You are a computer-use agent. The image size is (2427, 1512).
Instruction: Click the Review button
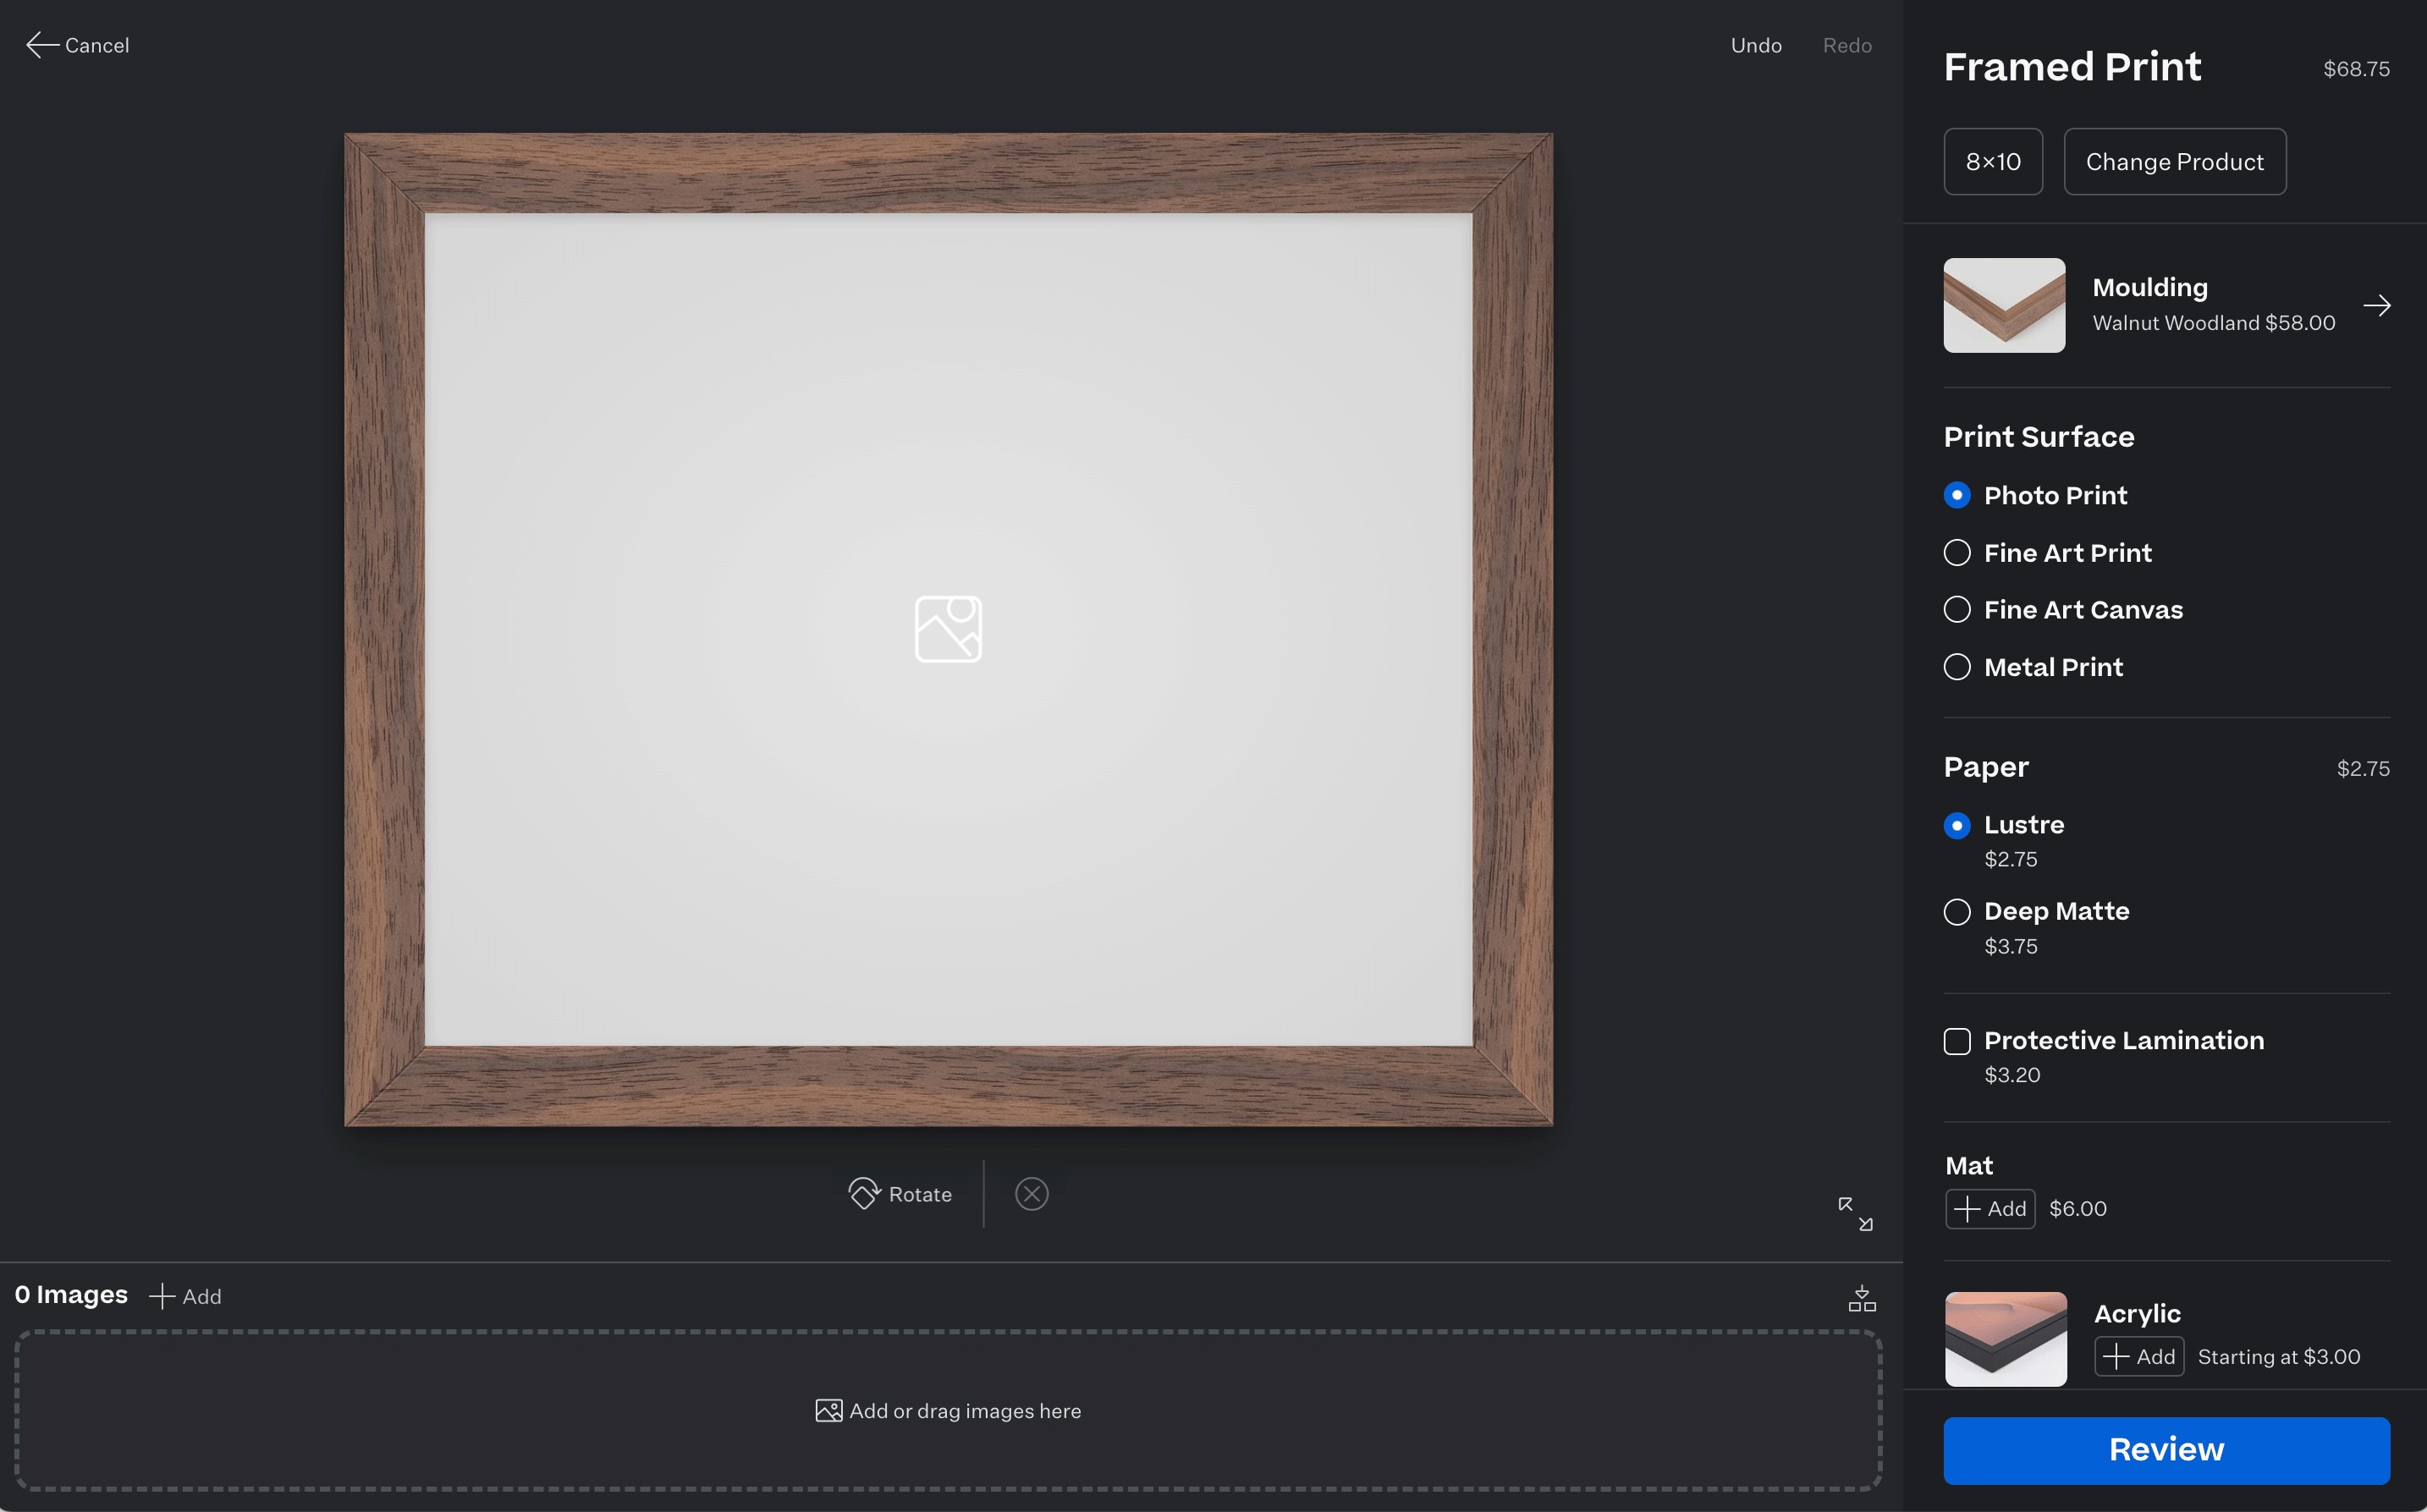[2165, 1449]
